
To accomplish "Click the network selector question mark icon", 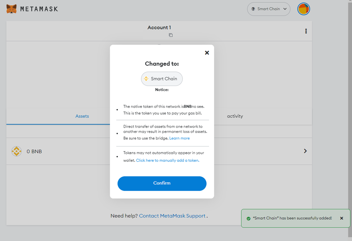I will point(253,9).
